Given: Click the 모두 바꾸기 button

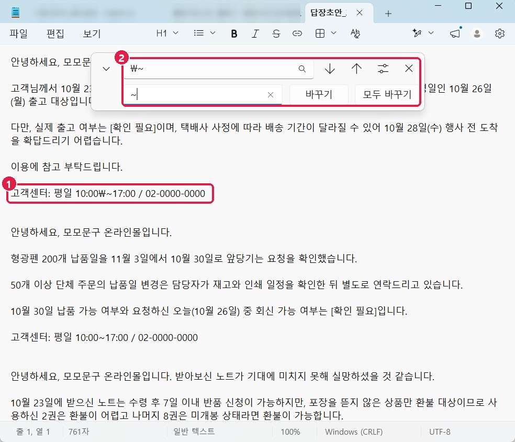Looking at the screenshot, I should coord(387,95).
